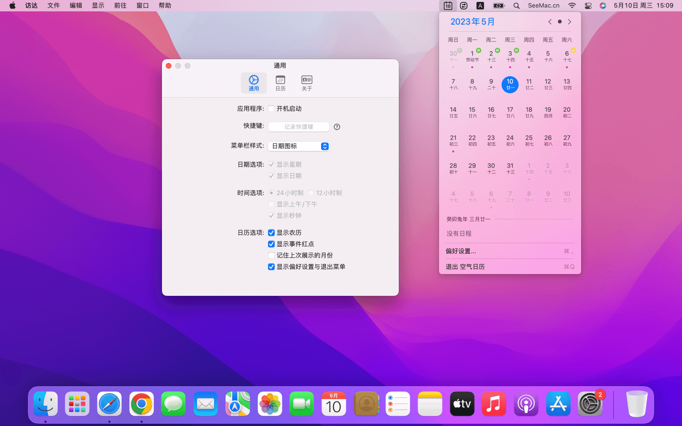Screen dimensions: 682x426
Task: Enable the 开机启动 checkbox
Action: (x=271, y=109)
